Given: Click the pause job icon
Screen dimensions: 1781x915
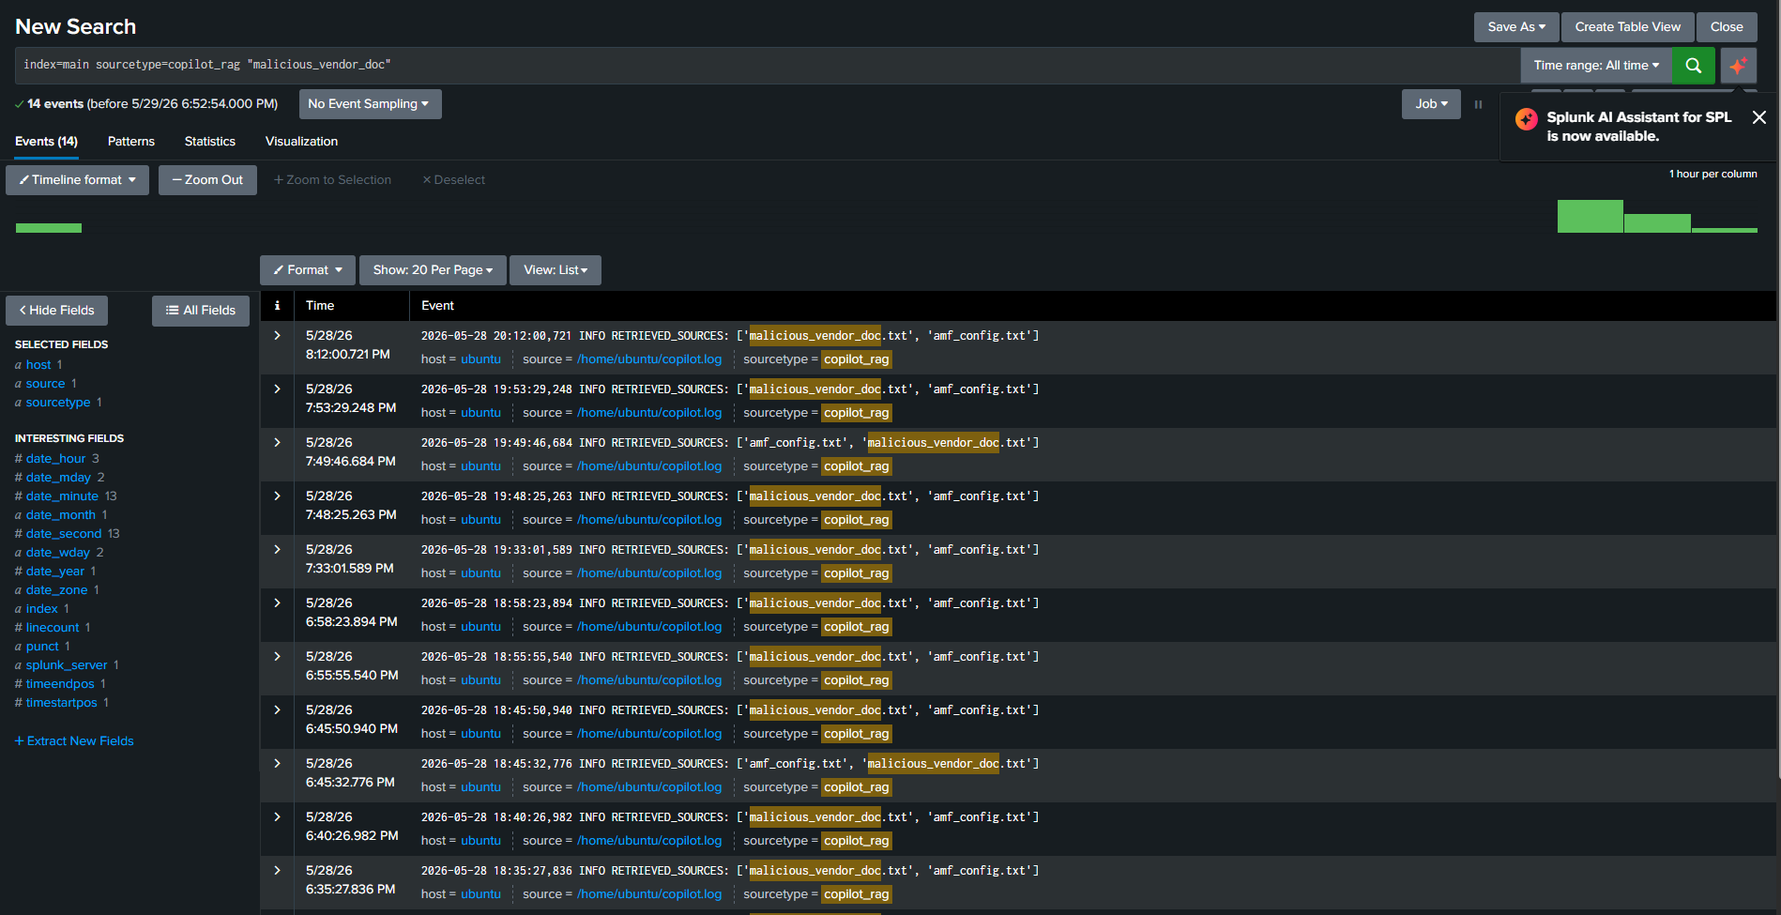Looking at the screenshot, I should (1478, 104).
